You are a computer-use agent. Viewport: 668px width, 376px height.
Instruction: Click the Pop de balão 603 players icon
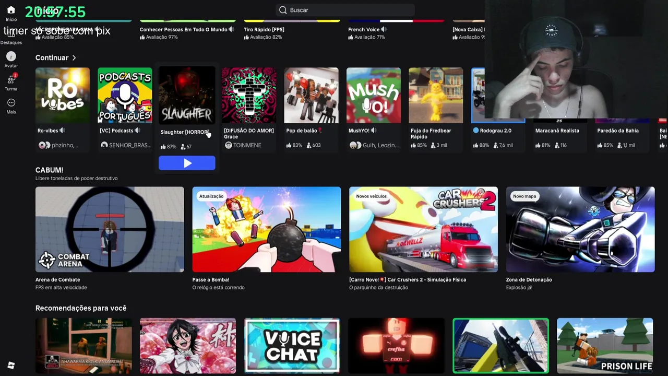[309, 145]
